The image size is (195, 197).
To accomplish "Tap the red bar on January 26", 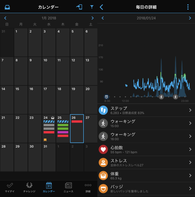I will tap(77, 121).
